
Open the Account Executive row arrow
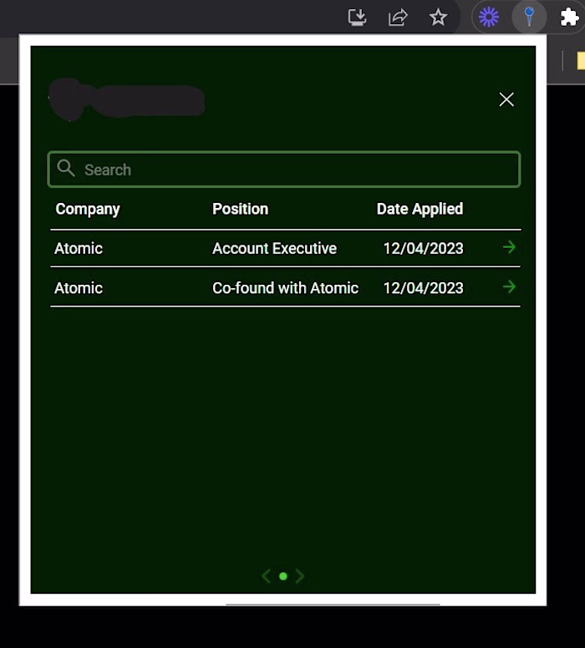pyautogui.click(x=509, y=247)
